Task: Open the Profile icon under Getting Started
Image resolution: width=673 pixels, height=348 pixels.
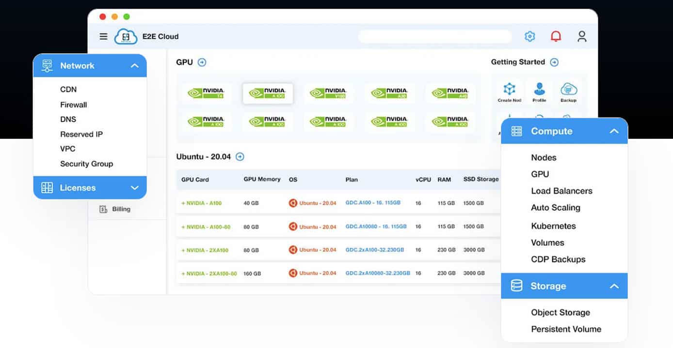Action: coord(539,91)
